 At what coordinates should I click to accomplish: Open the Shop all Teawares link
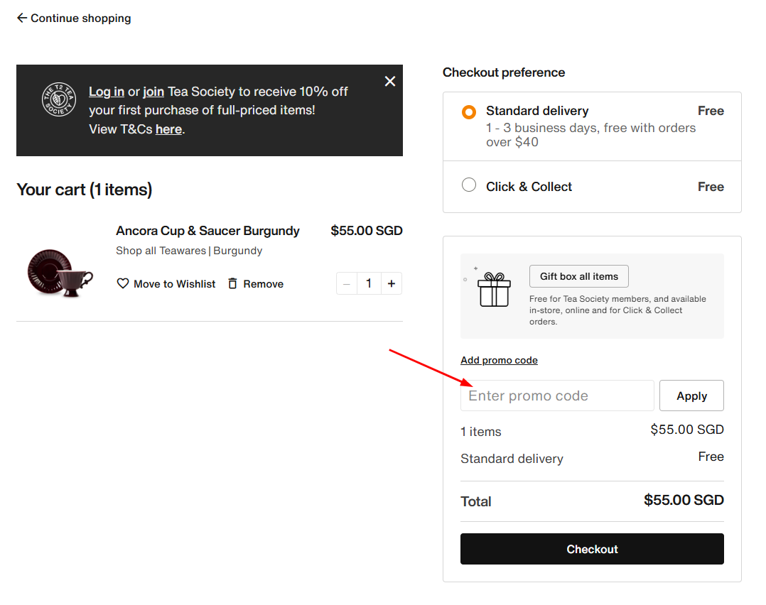pos(161,251)
